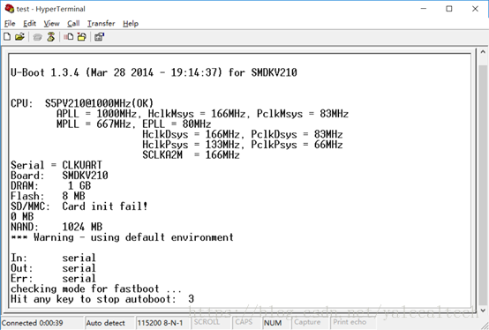Open the Edit menu
This screenshot has width=489, height=330.
click(30, 23)
